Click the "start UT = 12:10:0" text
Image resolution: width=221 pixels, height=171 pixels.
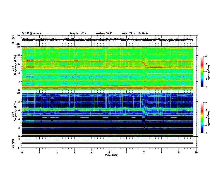[135, 34]
